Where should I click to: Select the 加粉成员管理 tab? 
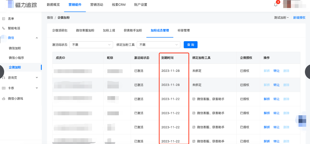[x=160, y=31]
